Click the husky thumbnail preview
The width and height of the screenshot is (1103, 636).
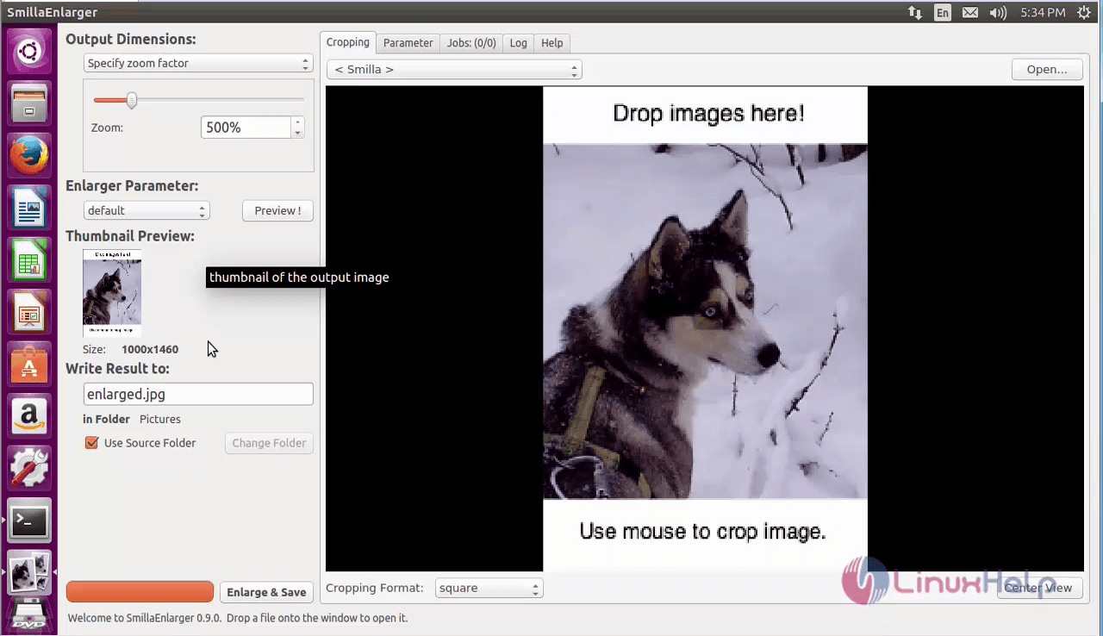coord(112,293)
